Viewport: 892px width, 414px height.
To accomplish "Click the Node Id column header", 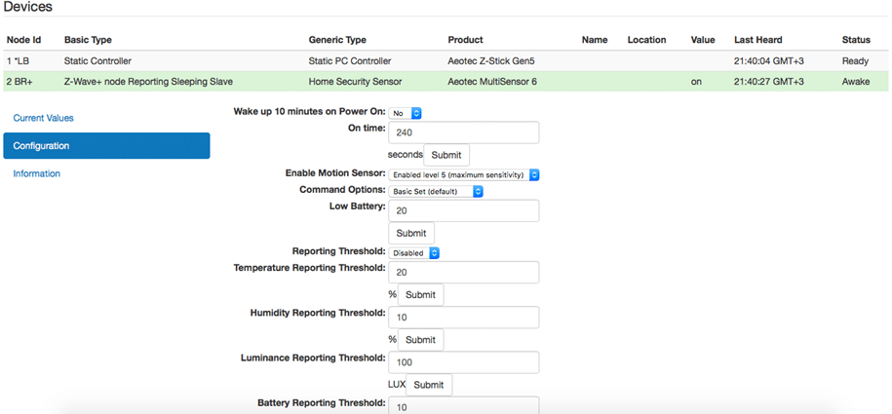I will (24, 40).
